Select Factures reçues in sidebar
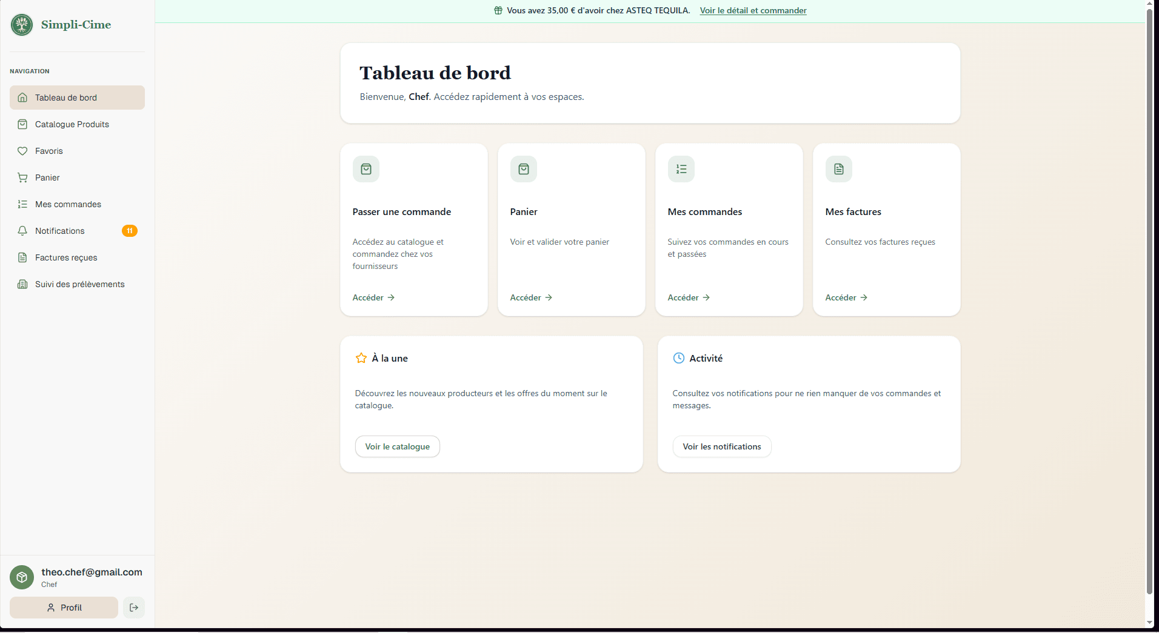The width and height of the screenshot is (1159, 633). point(65,257)
